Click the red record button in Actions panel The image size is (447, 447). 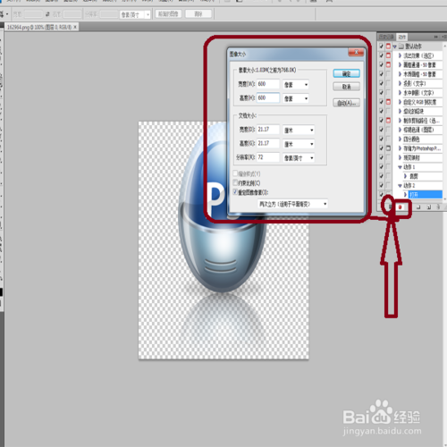(x=400, y=207)
